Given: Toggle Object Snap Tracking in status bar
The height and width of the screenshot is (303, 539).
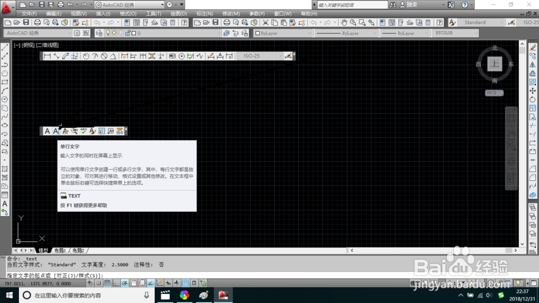Looking at the screenshot, I should pyautogui.click(x=150, y=284).
